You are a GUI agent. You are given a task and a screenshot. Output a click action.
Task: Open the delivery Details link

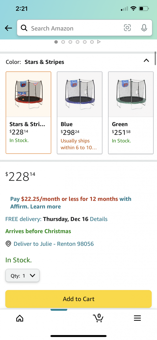(99, 219)
